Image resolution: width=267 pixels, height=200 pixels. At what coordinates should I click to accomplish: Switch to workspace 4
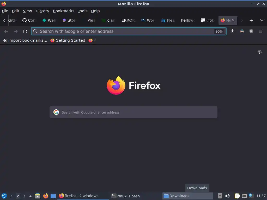coord(31,196)
